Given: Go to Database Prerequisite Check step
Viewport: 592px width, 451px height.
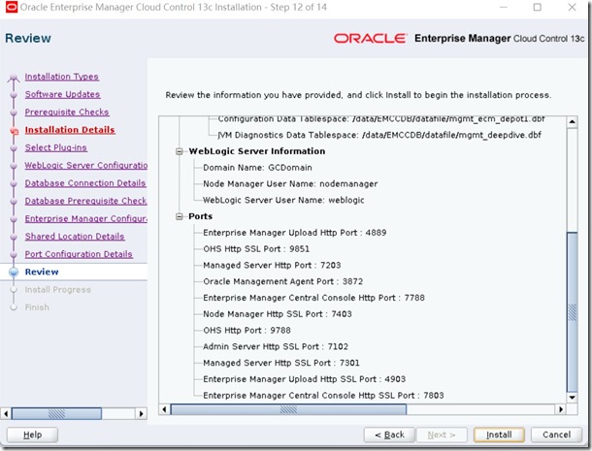Looking at the screenshot, I should point(85,201).
